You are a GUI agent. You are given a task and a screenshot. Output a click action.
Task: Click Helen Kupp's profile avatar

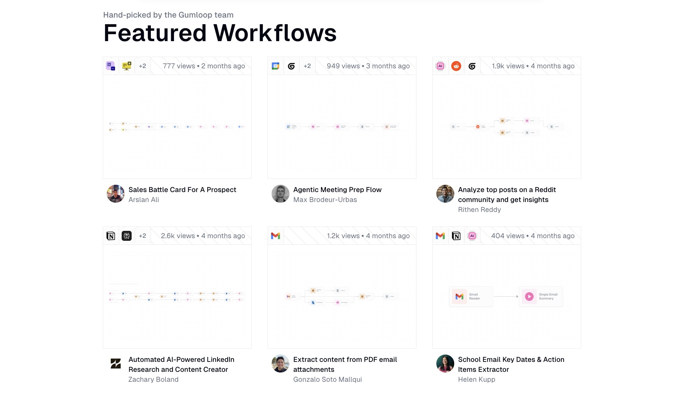pyautogui.click(x=445, y=364)
